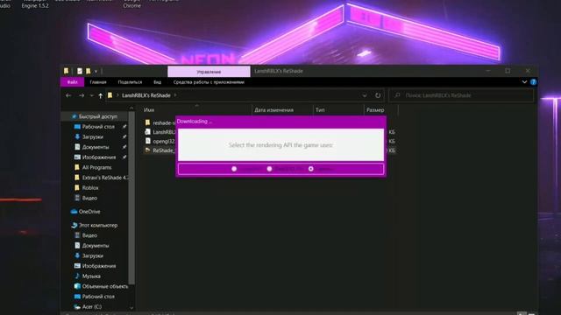
Task: Open the Поделиться ribbon tab
Action: click(x=130, y=82)
